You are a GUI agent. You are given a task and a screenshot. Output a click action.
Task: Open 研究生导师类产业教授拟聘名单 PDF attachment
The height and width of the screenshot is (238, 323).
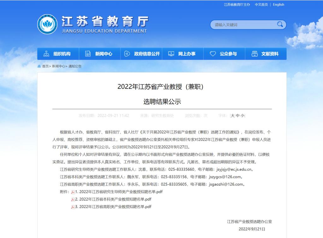pos(119,192)
